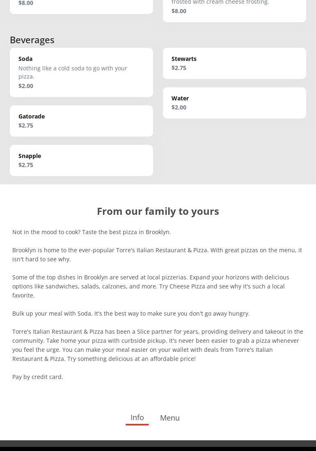This screenshot has width=316, height=451.
Task: Click the Water $2.00 price
Action: (x=179, y=107)
